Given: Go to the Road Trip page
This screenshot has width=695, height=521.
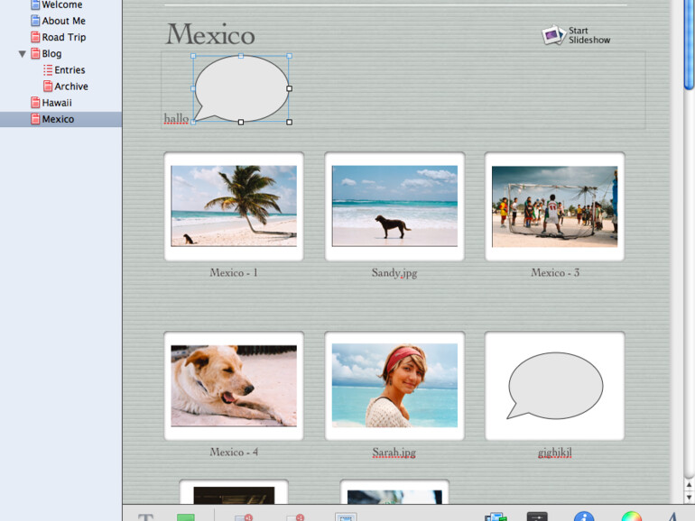Looking at the screenshot, I should point(63,37).
